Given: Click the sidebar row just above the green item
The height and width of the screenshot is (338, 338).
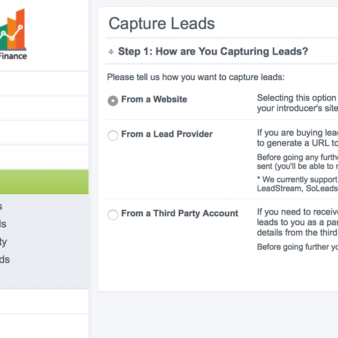Looking at the screenshot, I should click(44, 157).
